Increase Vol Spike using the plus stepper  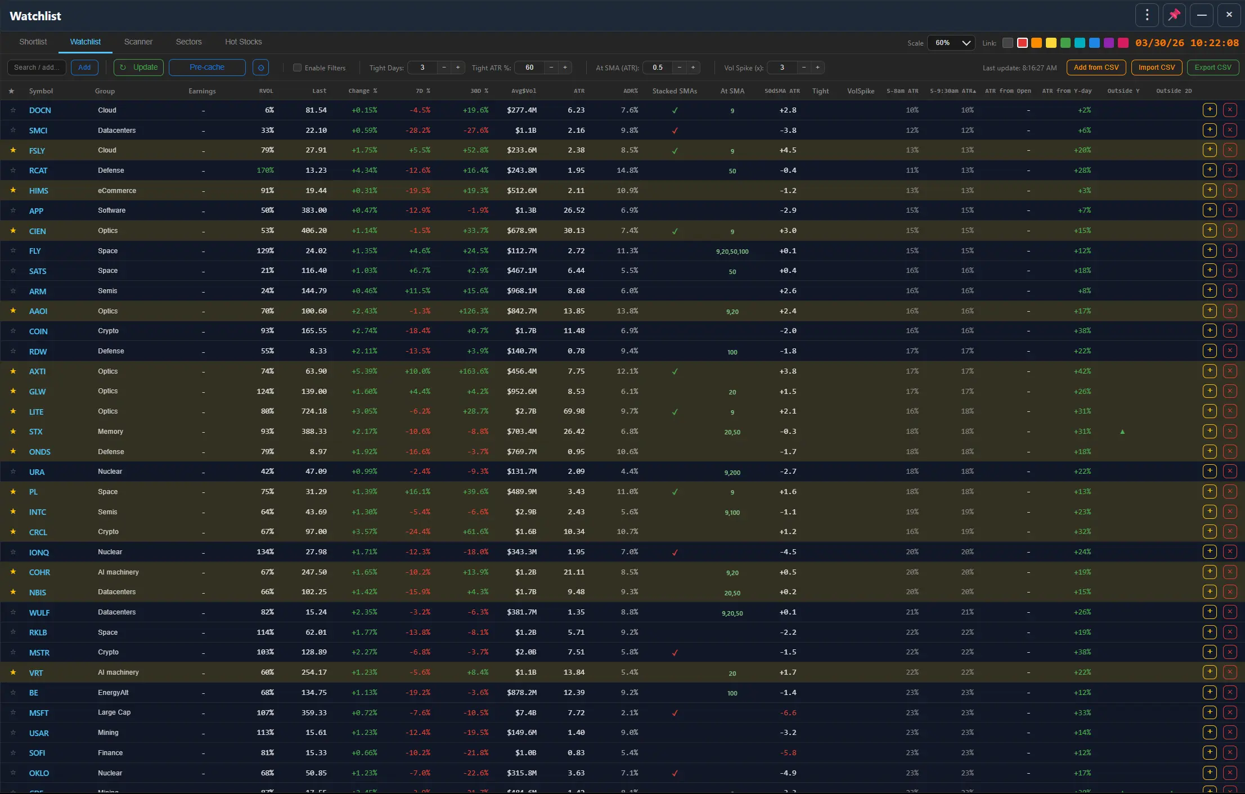point(817,68)
